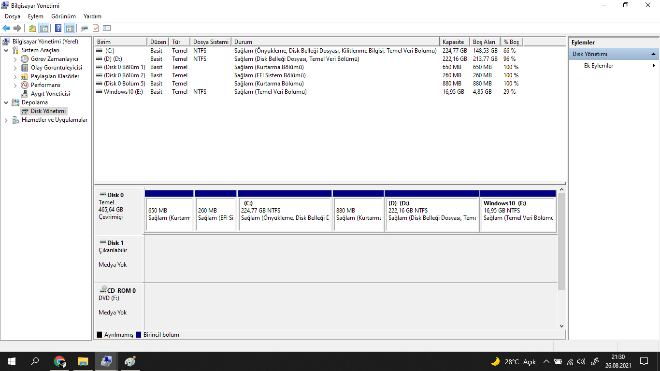Select Bilgisayar Yönetimi (Yerel) root node
The width and height of the screenshot is (660, 371).
click(x=45, y=42)
